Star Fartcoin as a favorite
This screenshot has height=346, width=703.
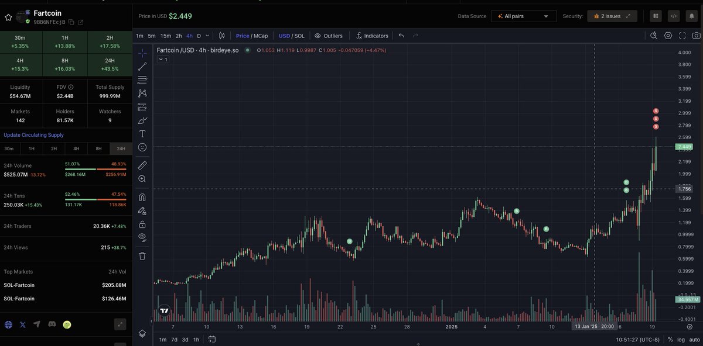[8, 17]
